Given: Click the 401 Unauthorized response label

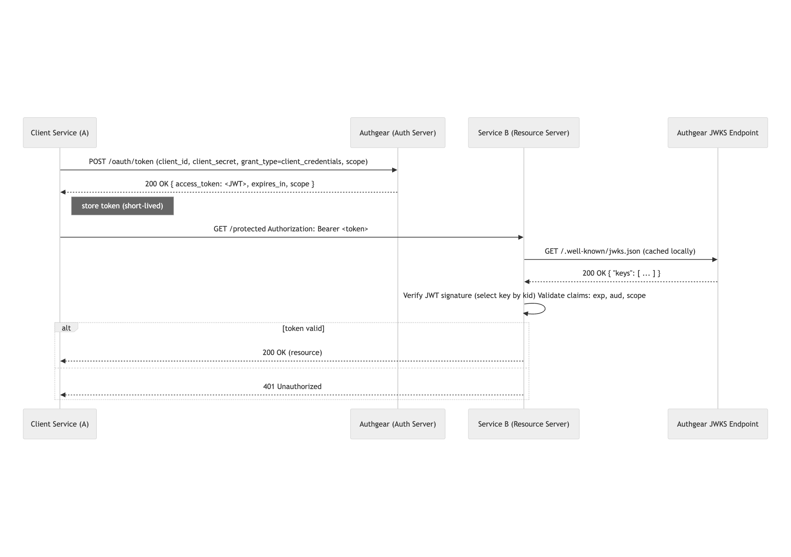Looking at the screenshot, I should click(292, 387).
